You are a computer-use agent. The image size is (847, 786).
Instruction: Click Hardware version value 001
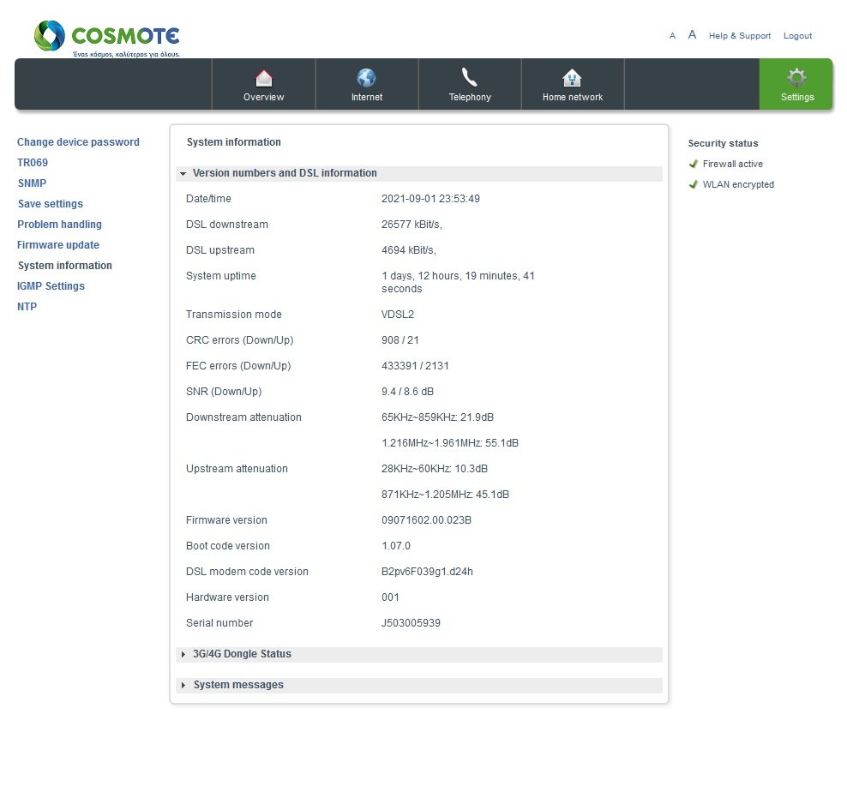tap(390, 597)
